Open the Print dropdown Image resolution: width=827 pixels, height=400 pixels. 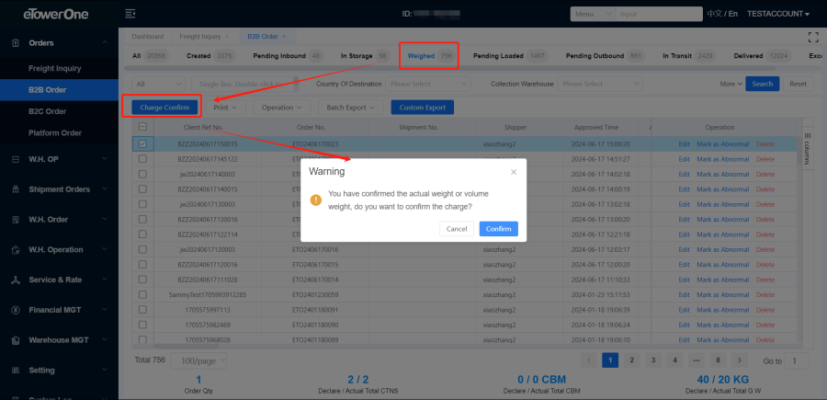tap(224, 108)
